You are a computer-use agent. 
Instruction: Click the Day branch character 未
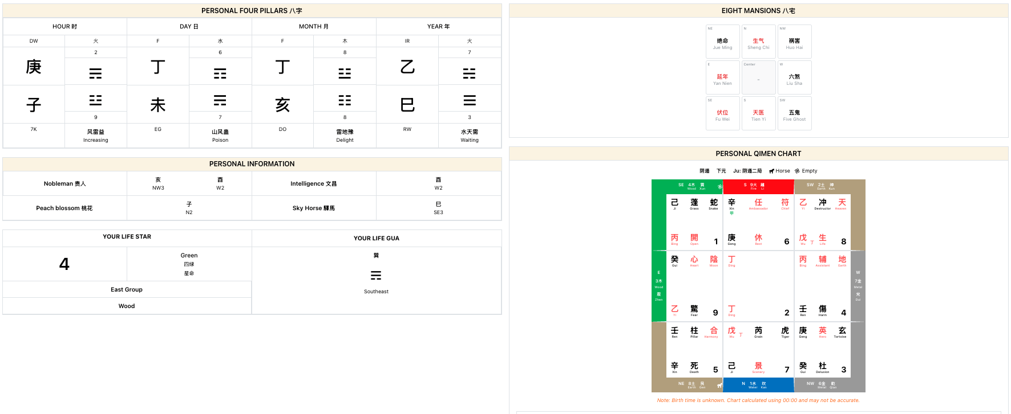(x=158, y=105)
